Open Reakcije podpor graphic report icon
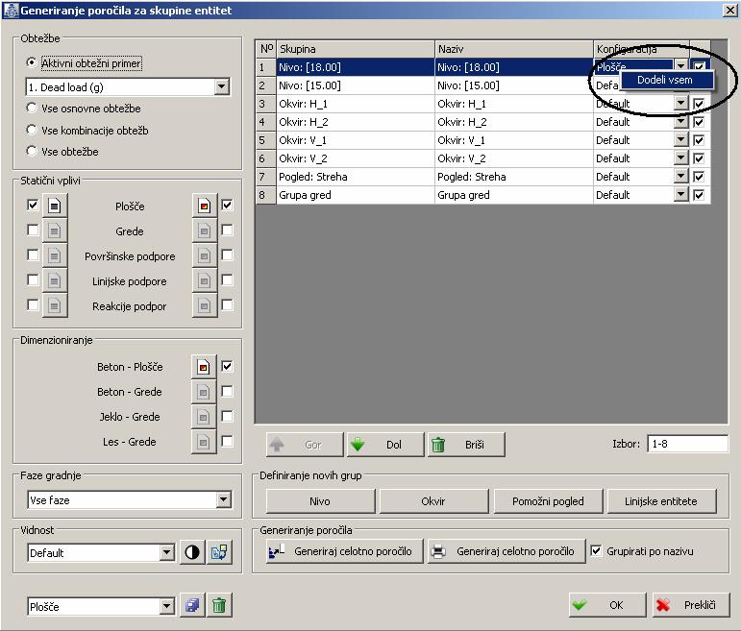The height and width of the screenshot is (631, 741). [x=204, y=306]
